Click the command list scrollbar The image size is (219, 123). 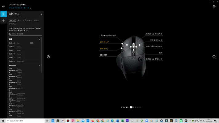[42, 55]
